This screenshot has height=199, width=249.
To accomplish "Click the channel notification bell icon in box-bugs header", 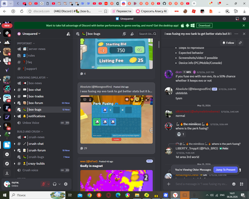I will point(124,34).
